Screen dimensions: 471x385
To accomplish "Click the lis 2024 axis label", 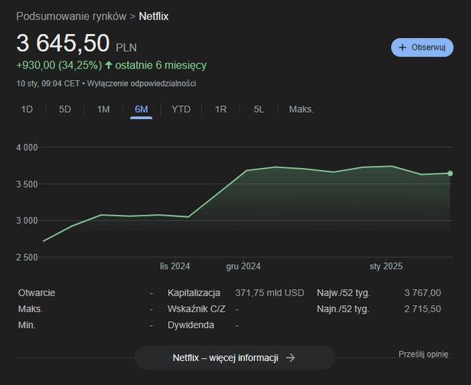I will click(175, 266).
